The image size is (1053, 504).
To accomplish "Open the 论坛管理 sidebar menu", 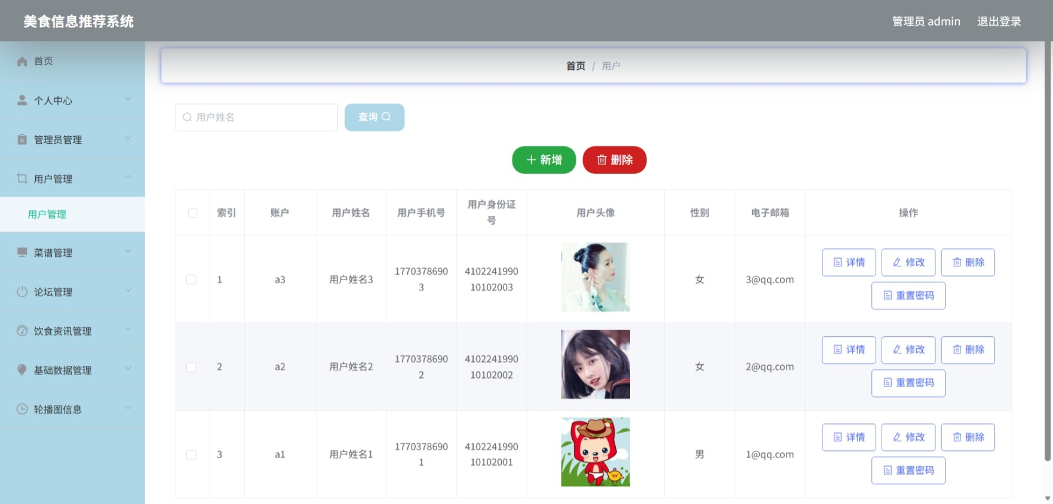I will coord(72,292).
